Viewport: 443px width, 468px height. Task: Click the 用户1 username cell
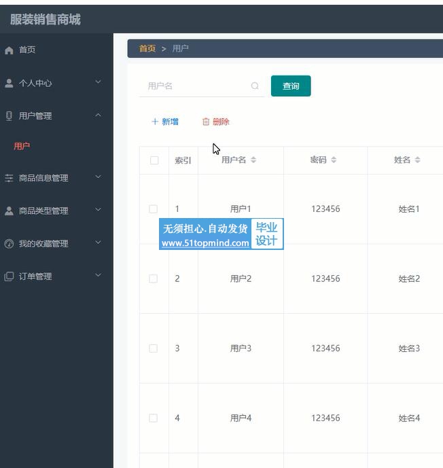point(241,209)
